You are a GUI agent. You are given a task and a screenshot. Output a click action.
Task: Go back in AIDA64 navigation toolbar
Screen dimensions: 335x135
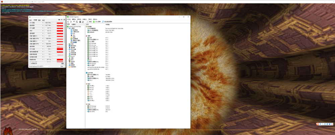(68, 22)
